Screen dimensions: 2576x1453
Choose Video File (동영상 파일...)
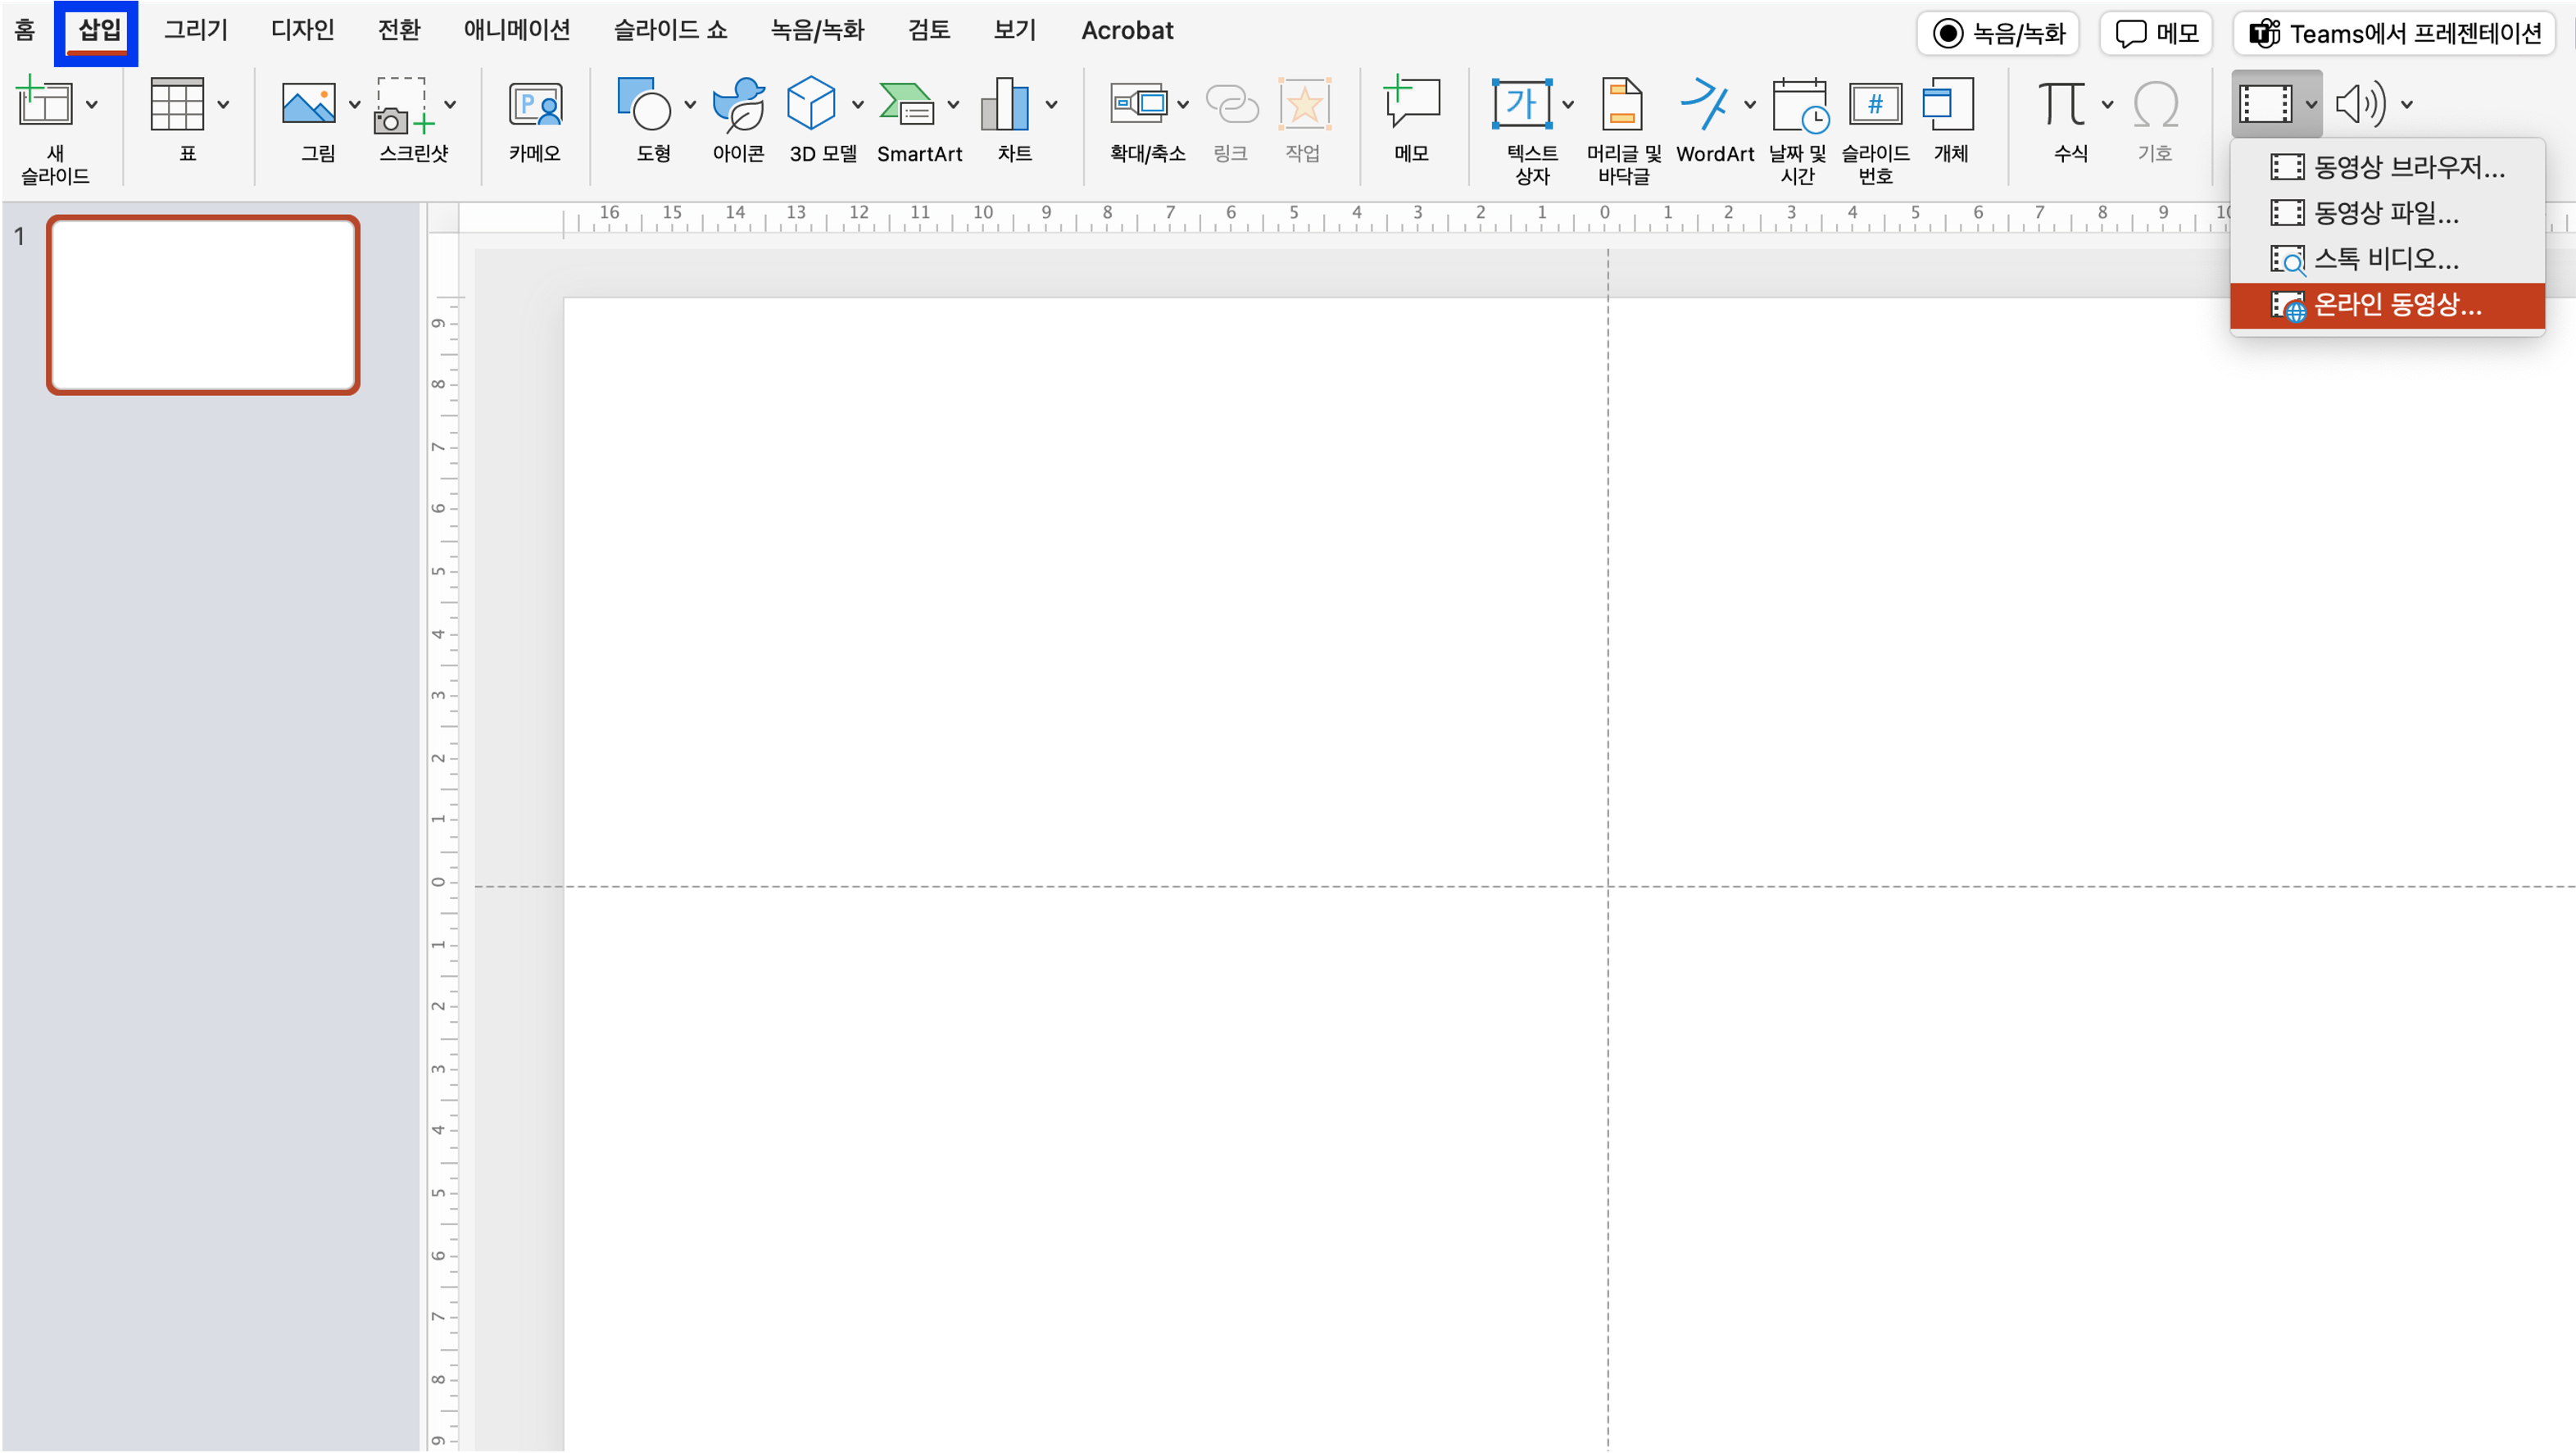(2387, 213)
